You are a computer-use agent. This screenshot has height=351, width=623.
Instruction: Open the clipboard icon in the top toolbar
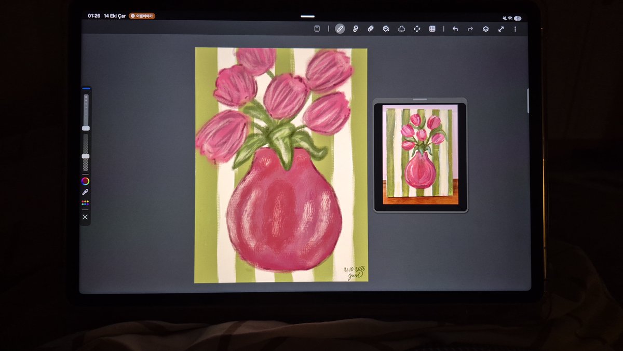317,29
